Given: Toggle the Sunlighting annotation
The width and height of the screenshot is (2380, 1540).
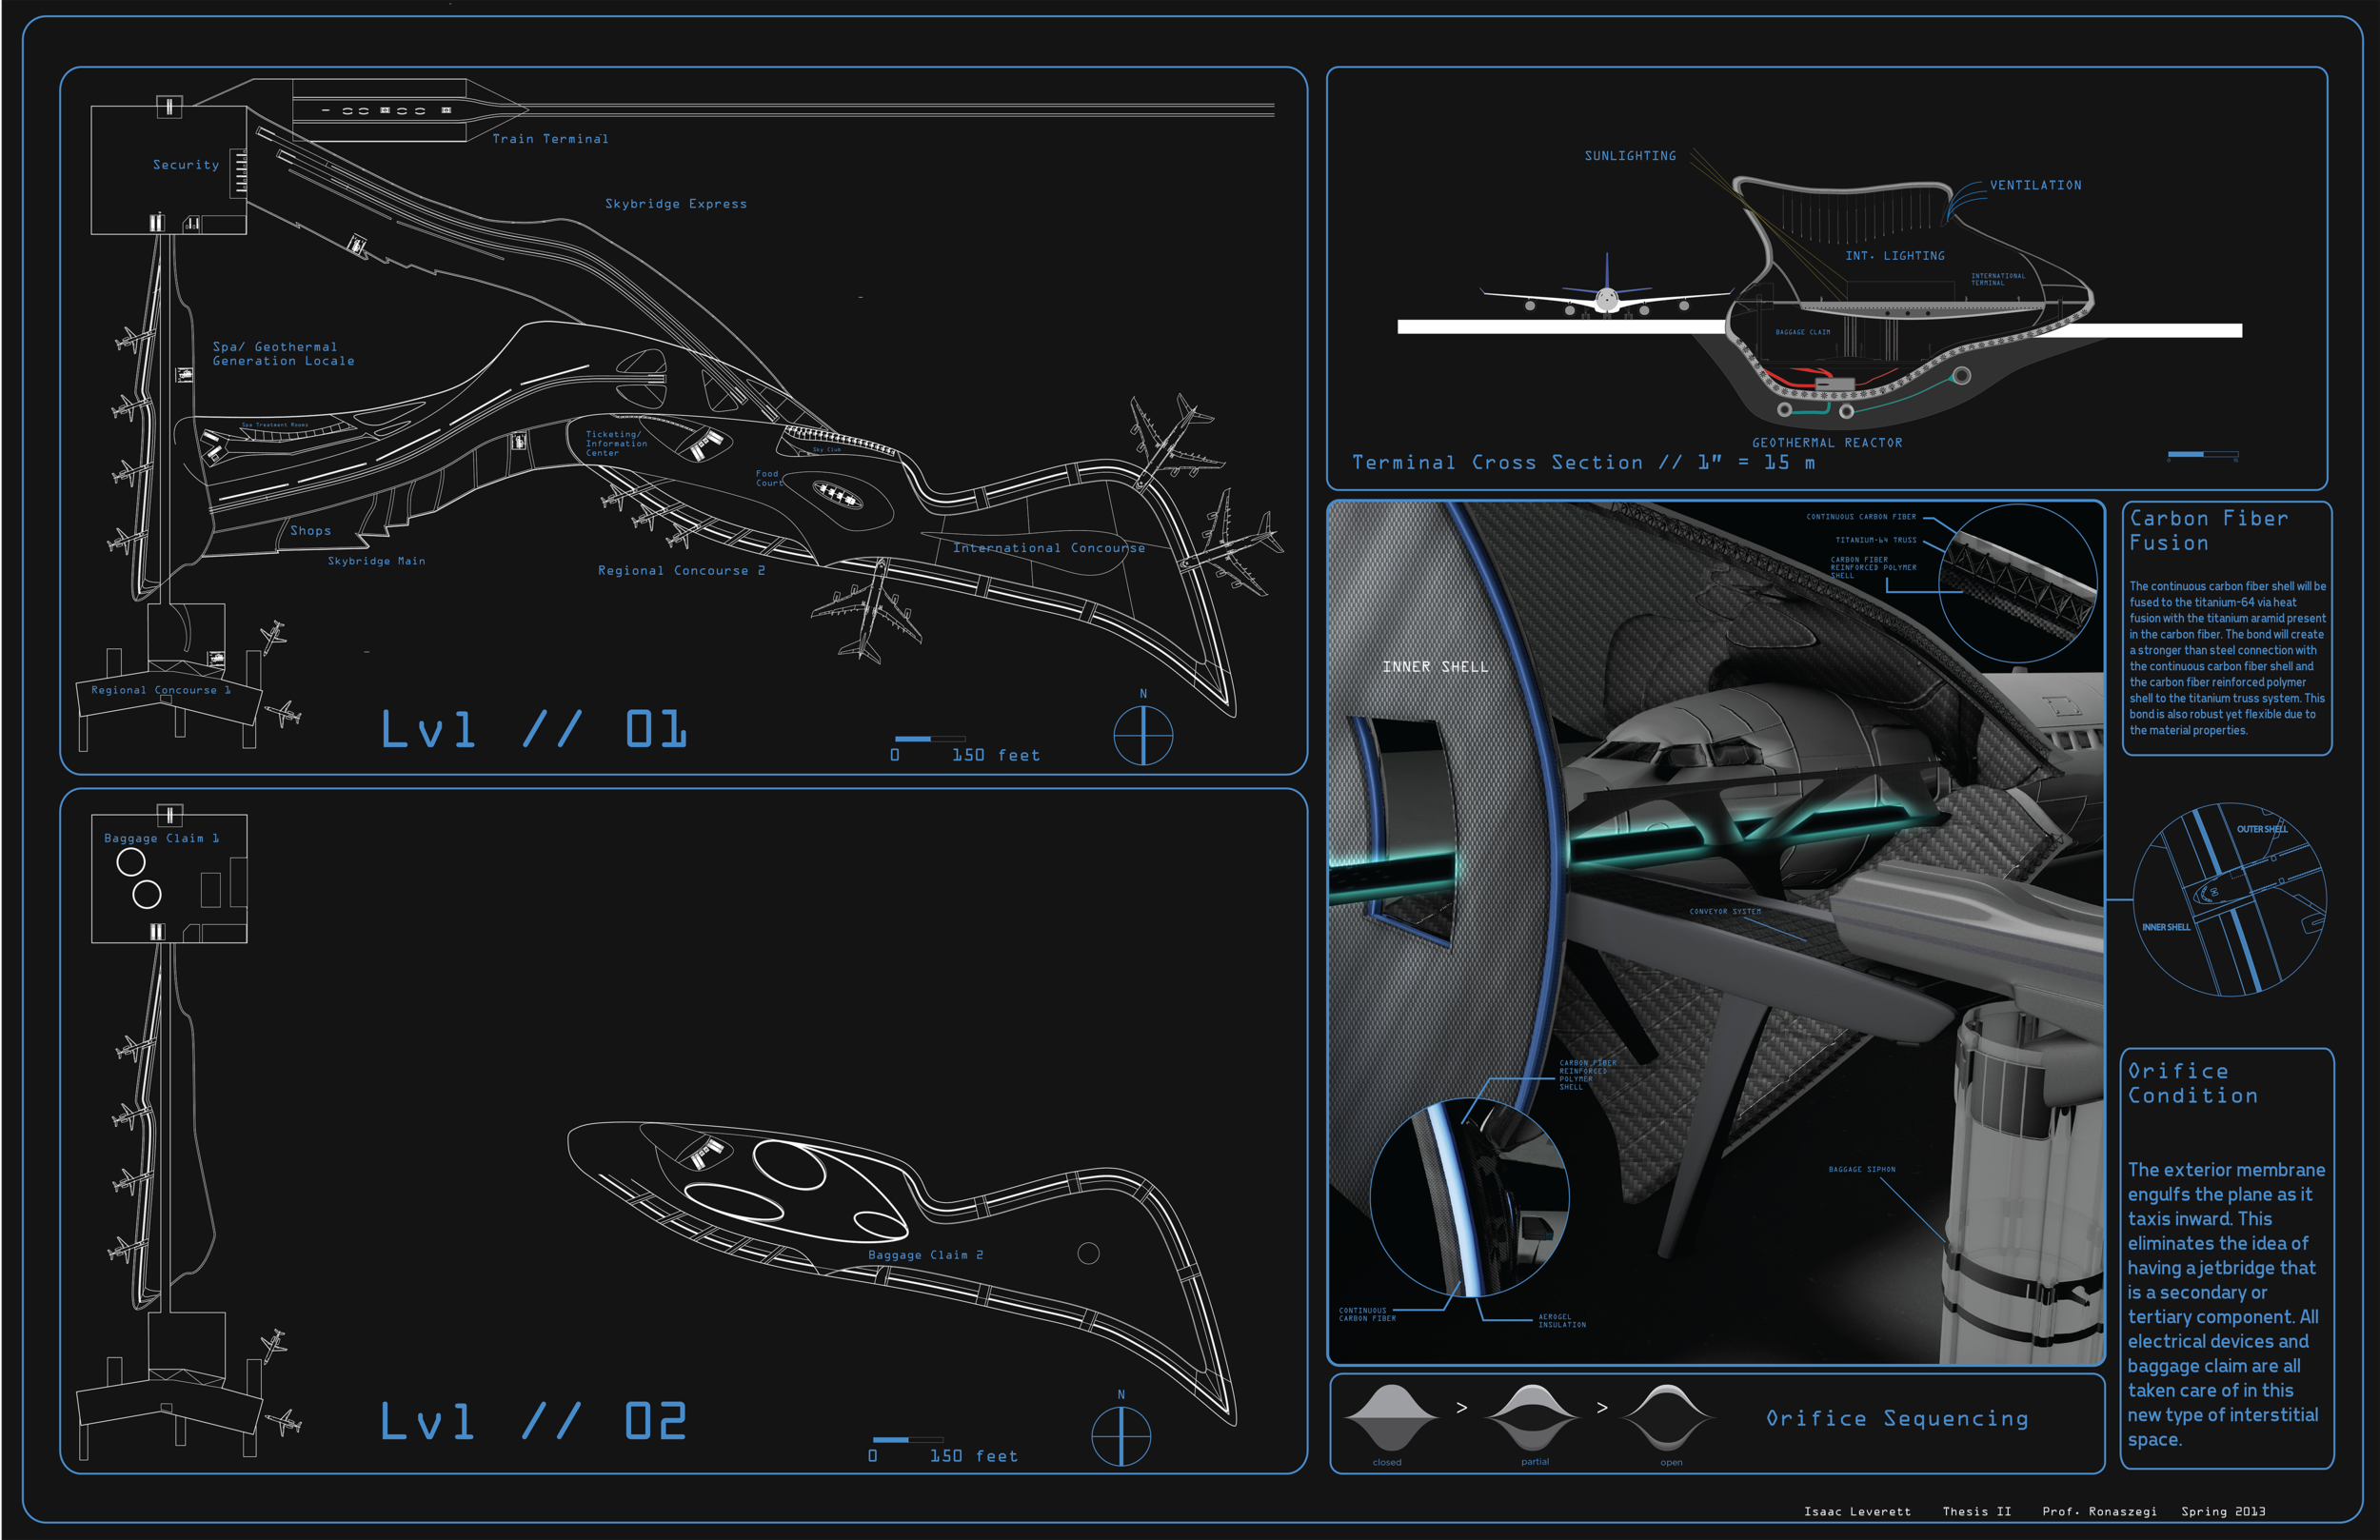Looking at the screenshot, I should (x=1630, y=156).
